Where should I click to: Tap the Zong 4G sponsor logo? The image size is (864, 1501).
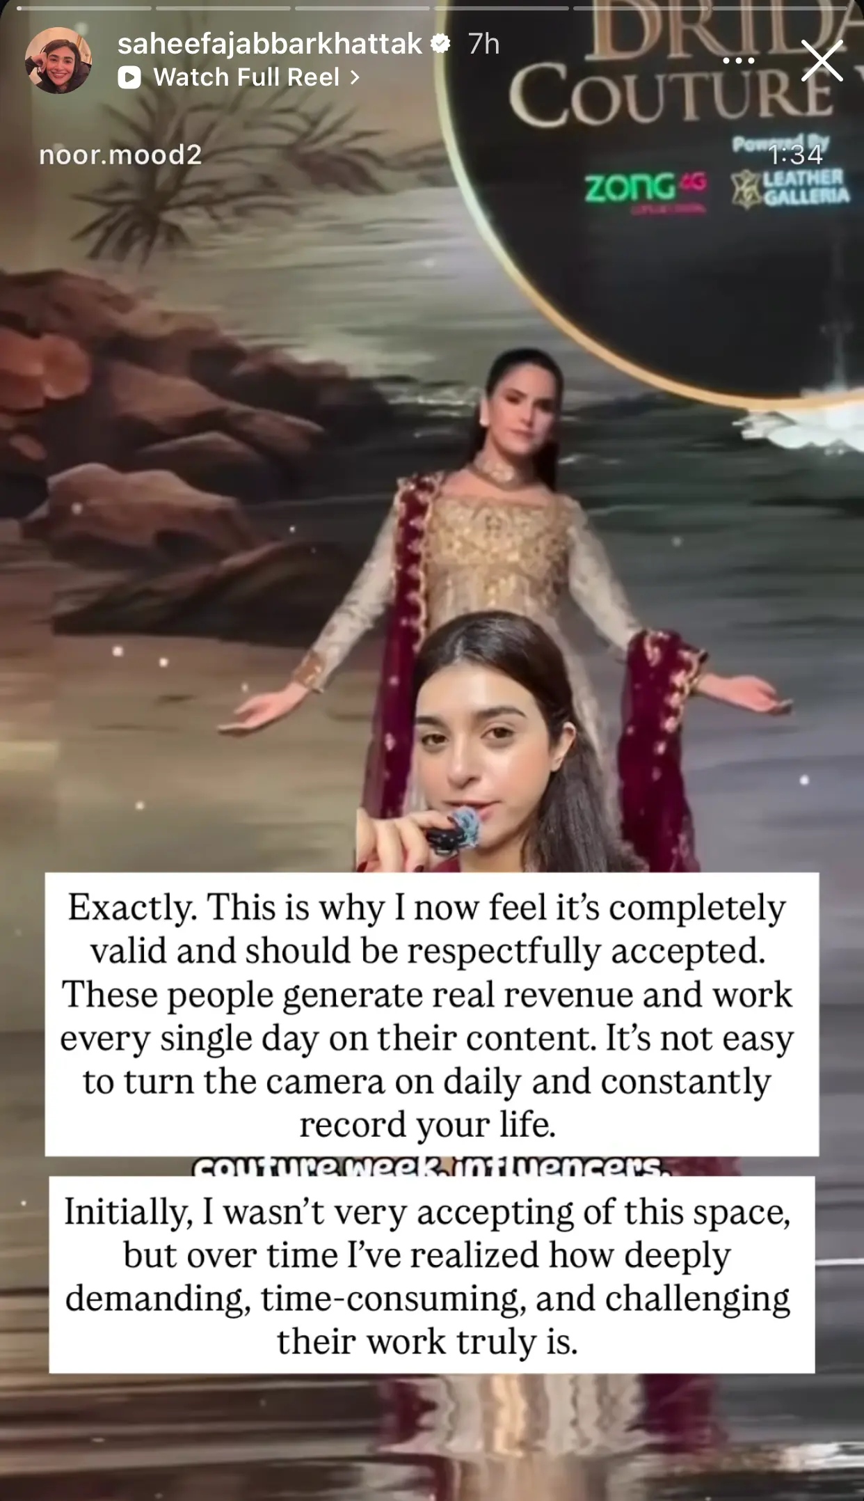[x=645, y=188]
